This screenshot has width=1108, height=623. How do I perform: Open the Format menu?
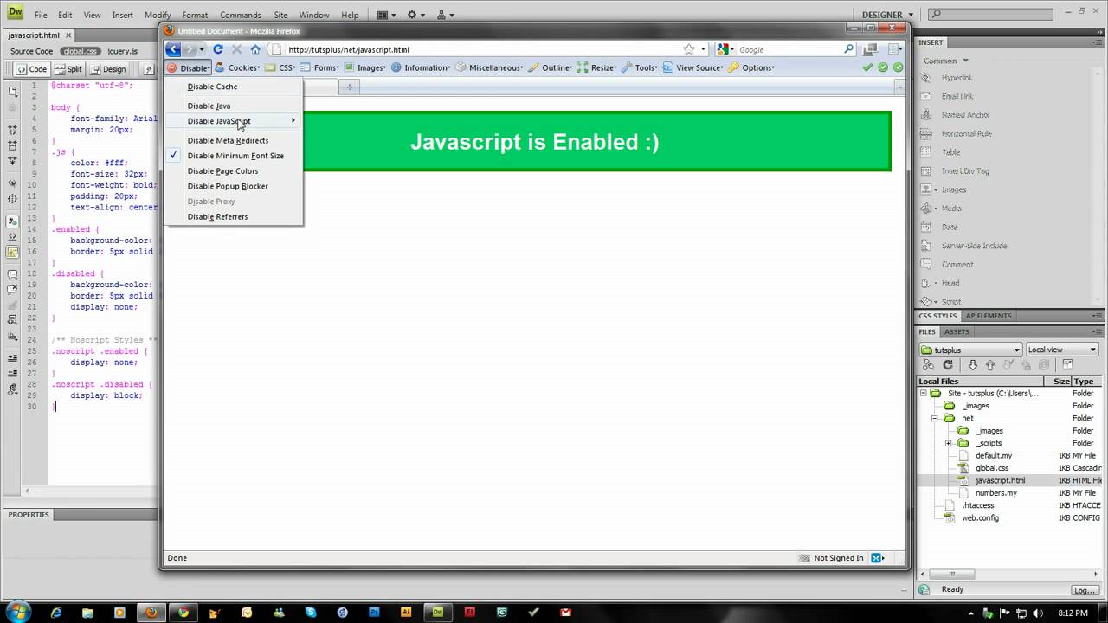pos(195,15)
